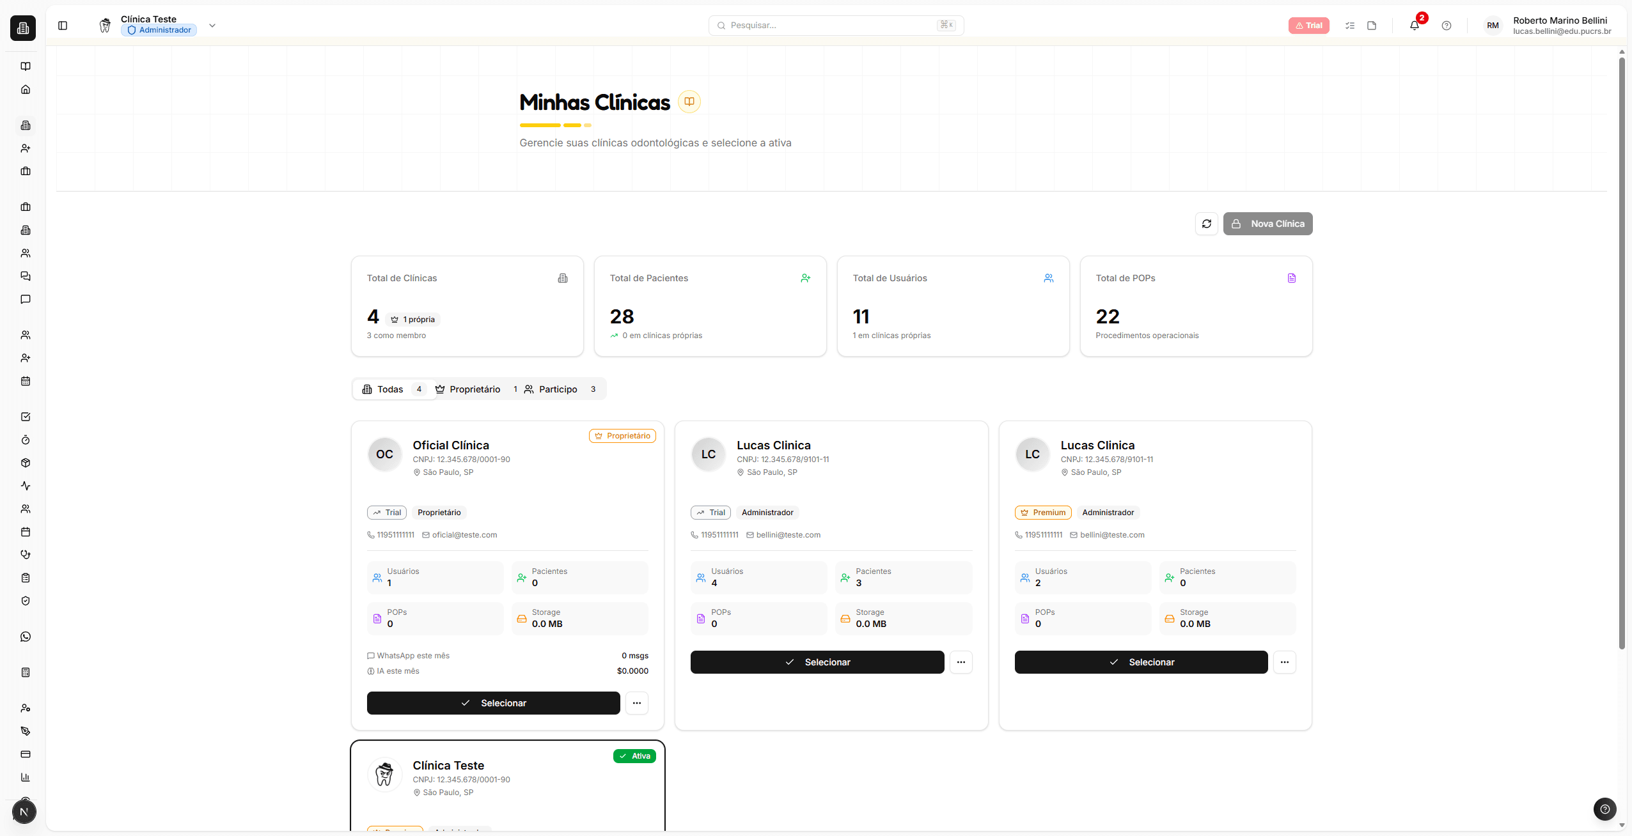Open the notifications bell icon

[1414, 26]
